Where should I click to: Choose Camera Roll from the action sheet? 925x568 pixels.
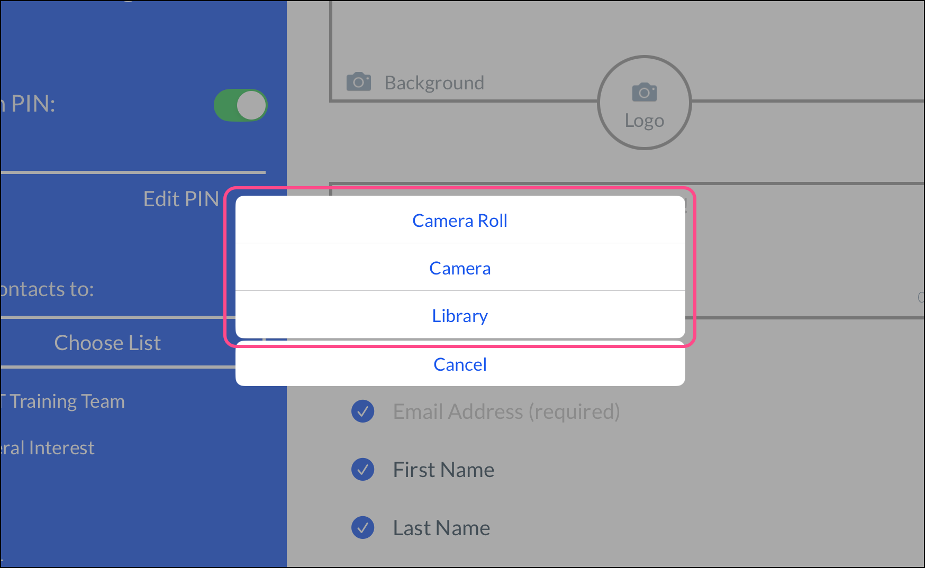point(460,221)
